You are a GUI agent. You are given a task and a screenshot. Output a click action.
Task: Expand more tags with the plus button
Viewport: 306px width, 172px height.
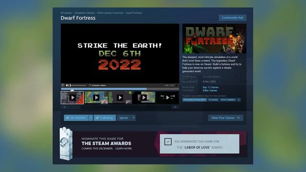(239, 100)
